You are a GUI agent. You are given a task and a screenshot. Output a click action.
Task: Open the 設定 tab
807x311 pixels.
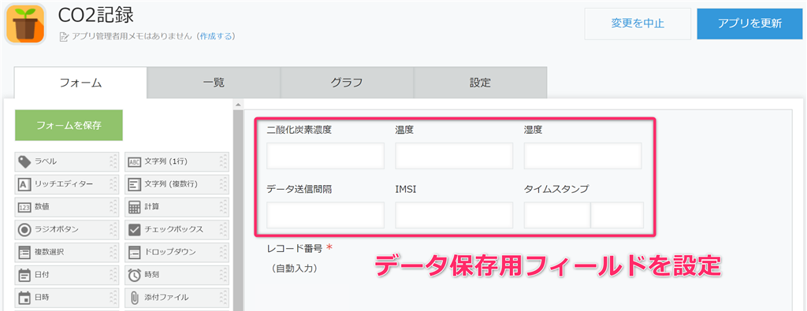tap(480, 82)
